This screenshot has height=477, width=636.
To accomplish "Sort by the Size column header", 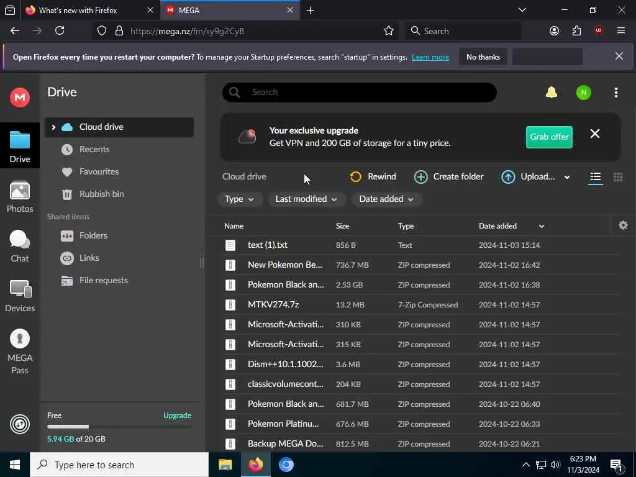I will tap(342, 226).
